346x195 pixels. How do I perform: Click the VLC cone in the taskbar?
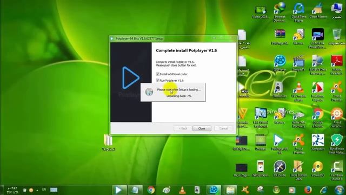click(182, 190)
